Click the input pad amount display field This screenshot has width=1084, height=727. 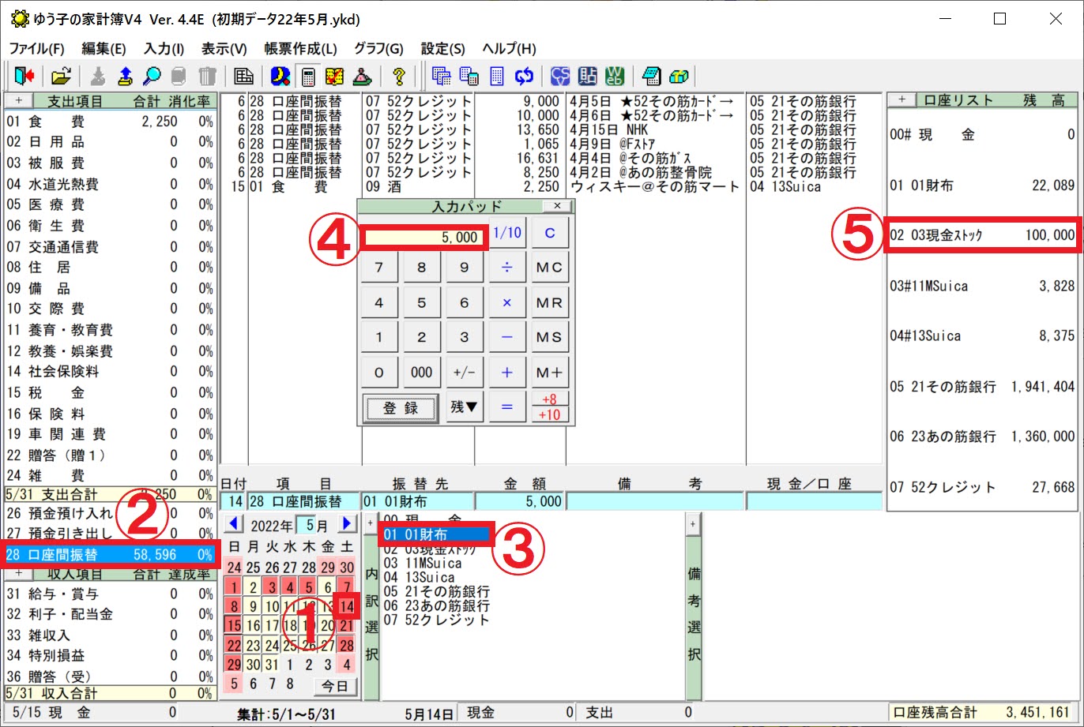(x=423, y=237)
